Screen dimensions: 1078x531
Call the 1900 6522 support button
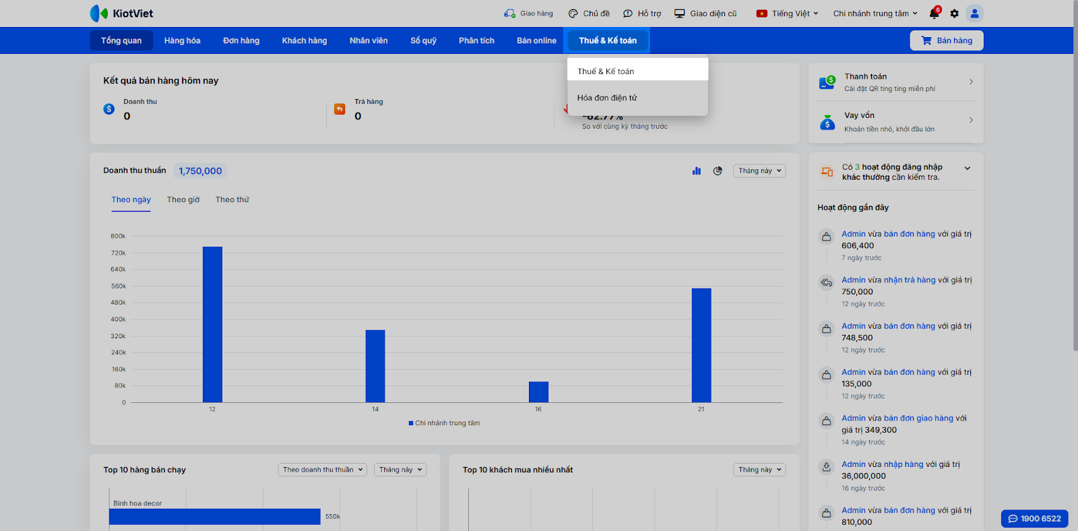1035,518
